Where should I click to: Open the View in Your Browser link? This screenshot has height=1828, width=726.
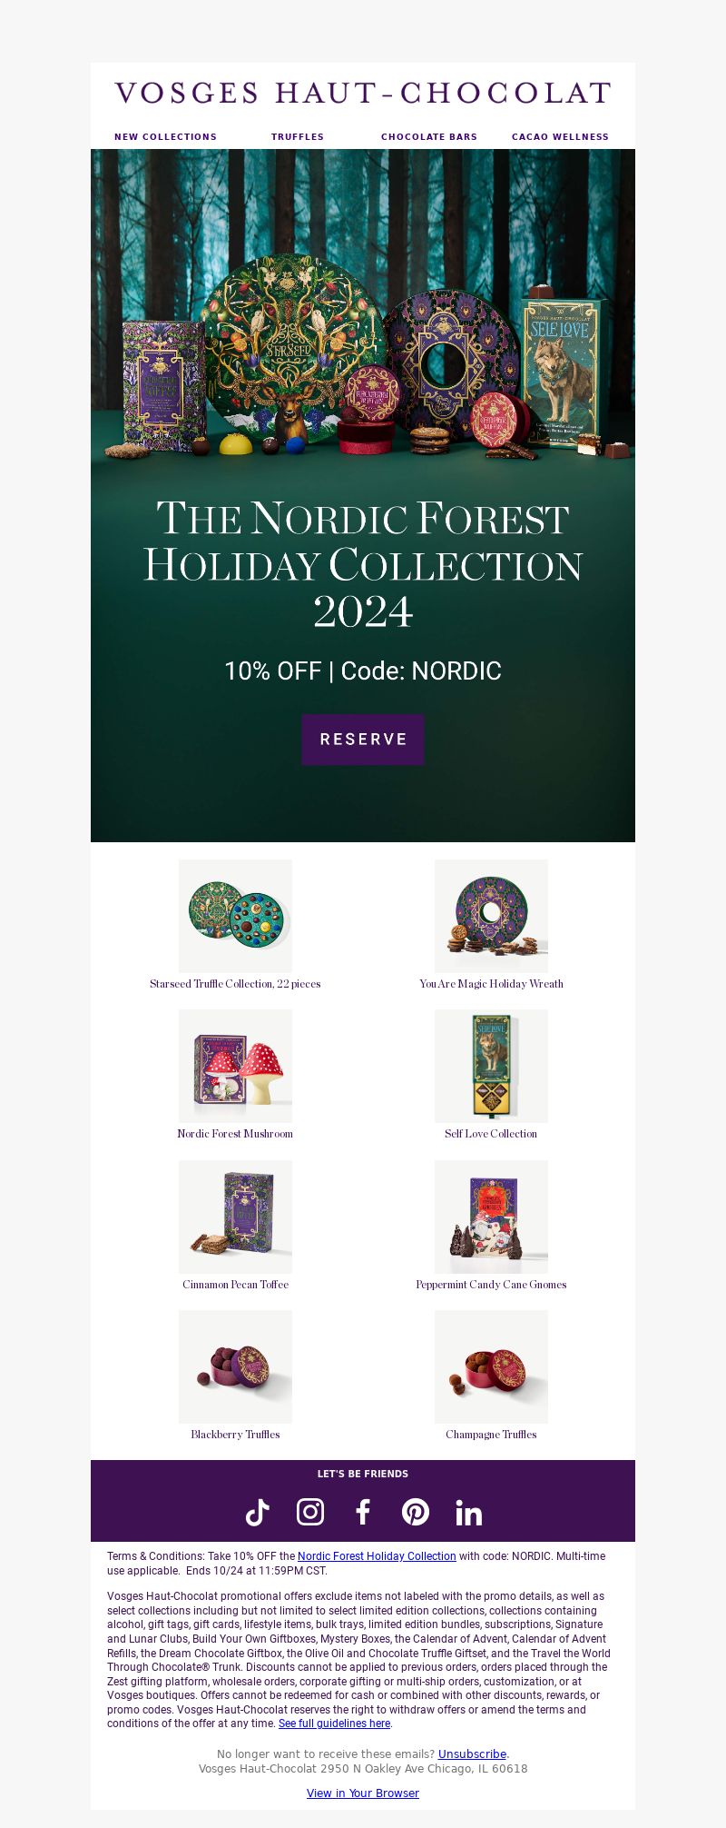pos(363,1793)
